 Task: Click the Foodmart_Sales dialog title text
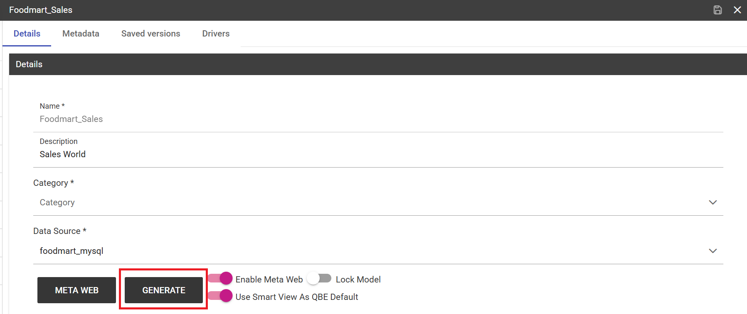click(41, 10)
